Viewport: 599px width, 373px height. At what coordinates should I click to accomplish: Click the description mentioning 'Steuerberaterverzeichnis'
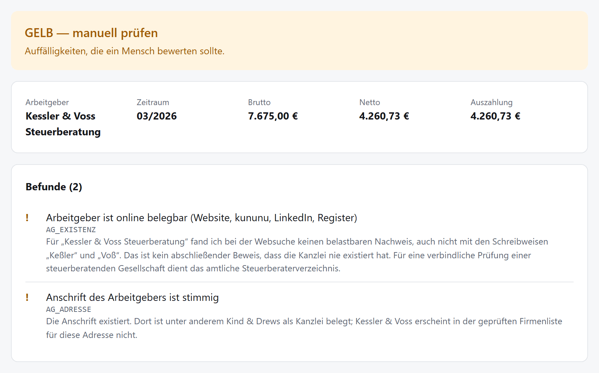click(x=297, y=255)
